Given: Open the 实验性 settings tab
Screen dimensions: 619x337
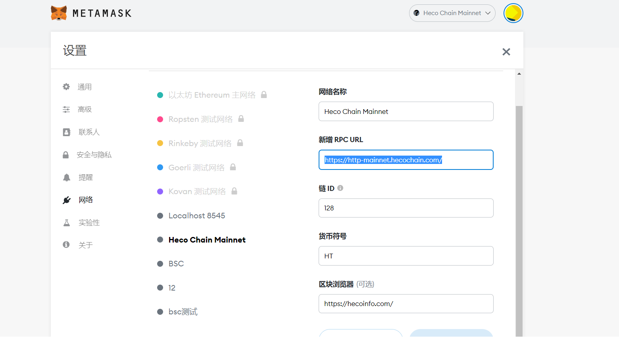Looking at the screenshot, I should point(89,223).
